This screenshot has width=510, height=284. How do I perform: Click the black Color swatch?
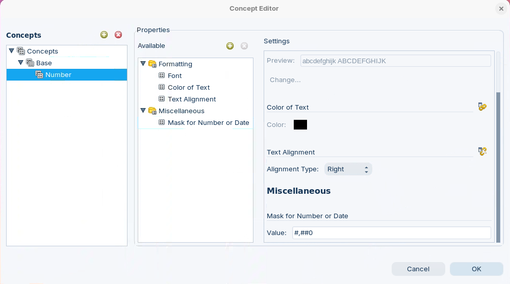[x=300, y=125]
